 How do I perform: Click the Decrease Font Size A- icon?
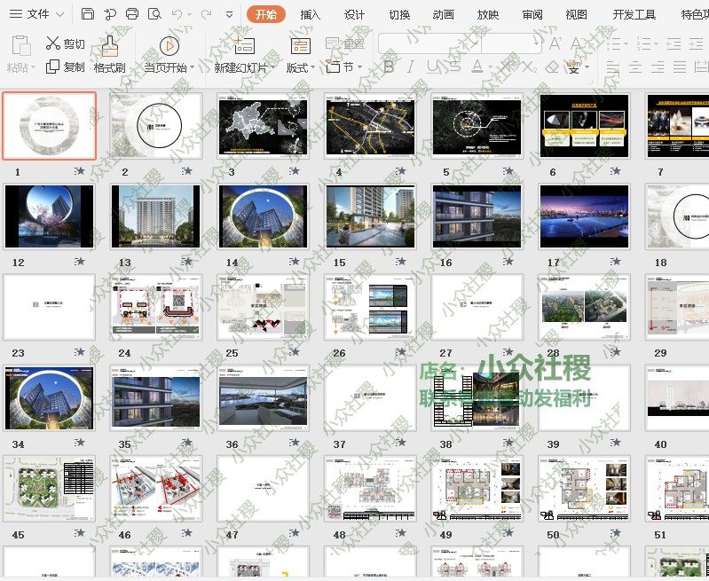[577, 43]
